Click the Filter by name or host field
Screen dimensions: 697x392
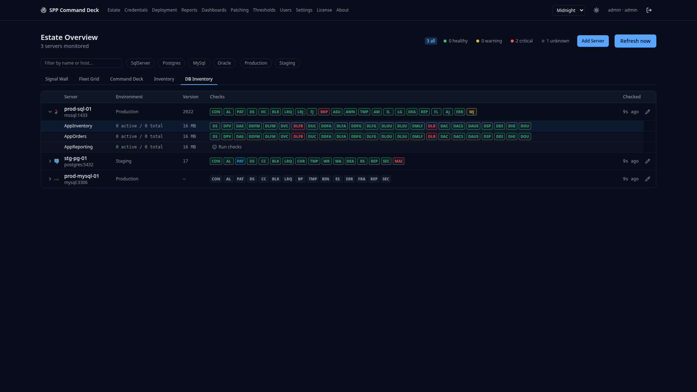pyautogui.click(x=81, y=63)
